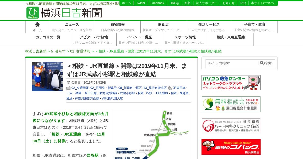This screenshot has width=303, height=159.
Task: Open お知らせ in top bar
Action: [x=229, y=3]
